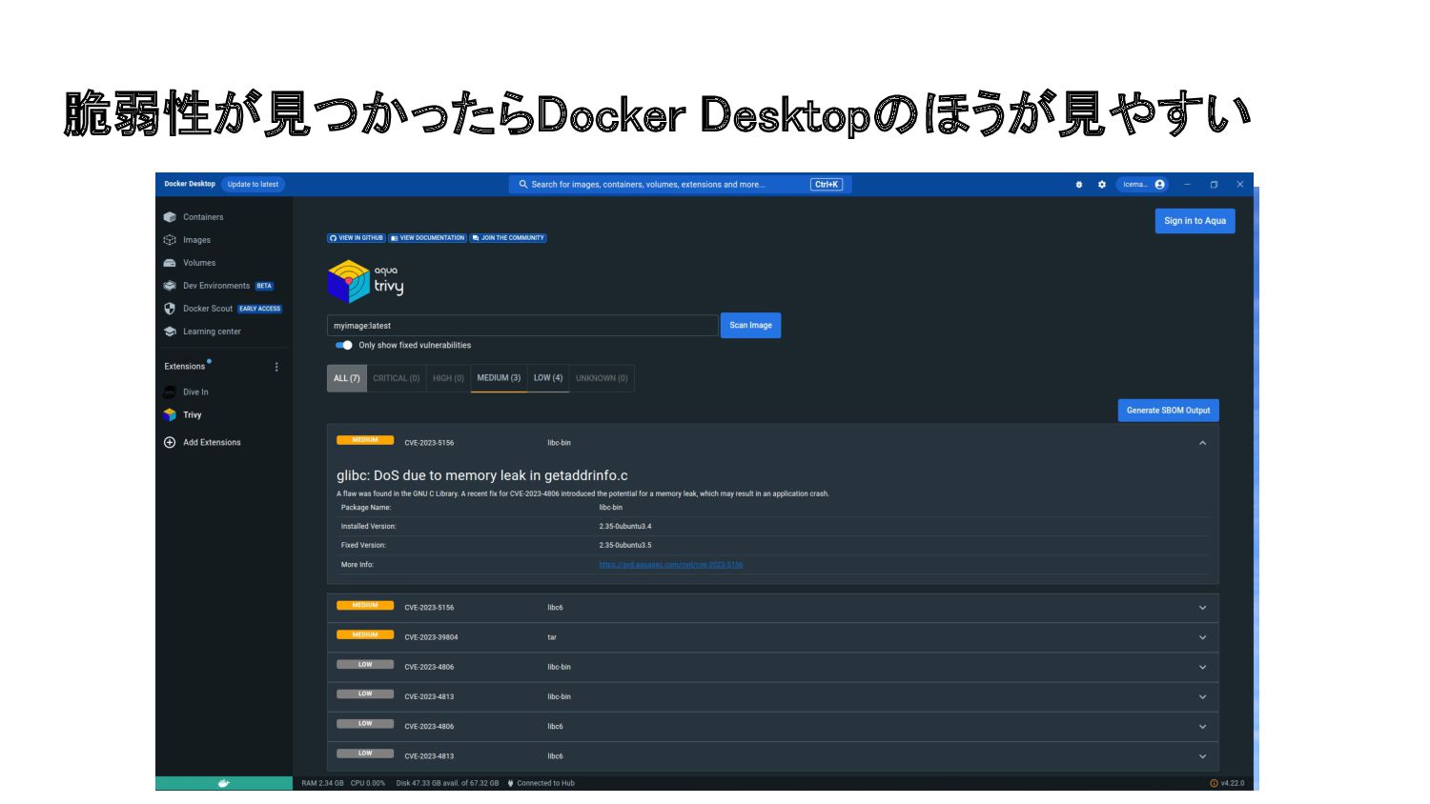The image size is (1430, 804).
Task: Select the MEDIUM (3) severity tab
Action: (499, 378)
